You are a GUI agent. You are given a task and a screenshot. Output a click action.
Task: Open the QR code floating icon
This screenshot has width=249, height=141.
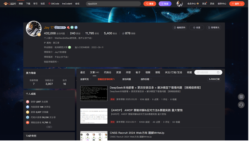pyautogui.click(x=241, y=97)
